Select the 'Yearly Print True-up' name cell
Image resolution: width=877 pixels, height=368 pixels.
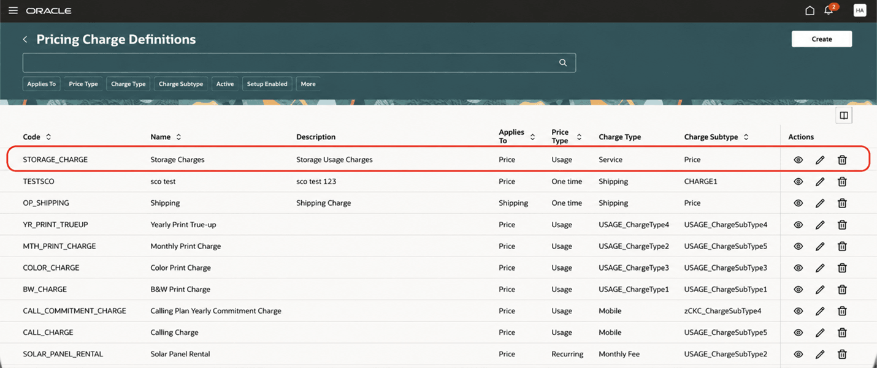coord(183,225)
